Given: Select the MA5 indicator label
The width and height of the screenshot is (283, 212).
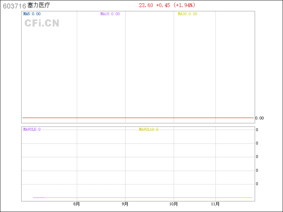Looking at the screenshot, I should pos(32,14).
